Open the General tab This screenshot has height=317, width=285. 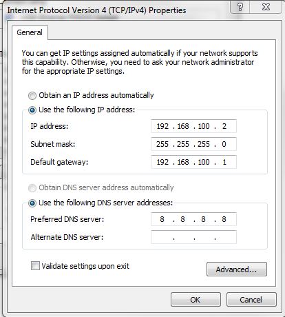click(x=30, y=32)
